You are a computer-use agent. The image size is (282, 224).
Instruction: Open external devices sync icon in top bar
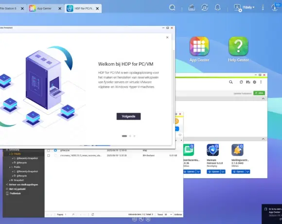click(205, 8)
